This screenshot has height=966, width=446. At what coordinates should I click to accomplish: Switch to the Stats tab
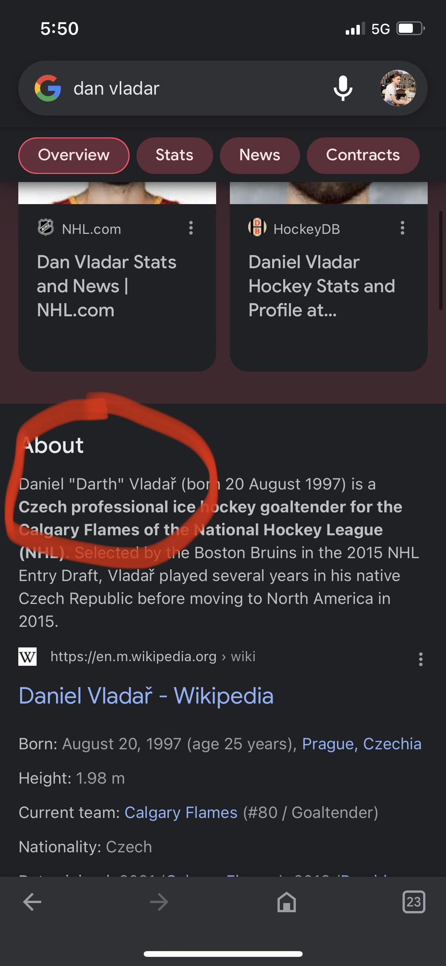174,155
